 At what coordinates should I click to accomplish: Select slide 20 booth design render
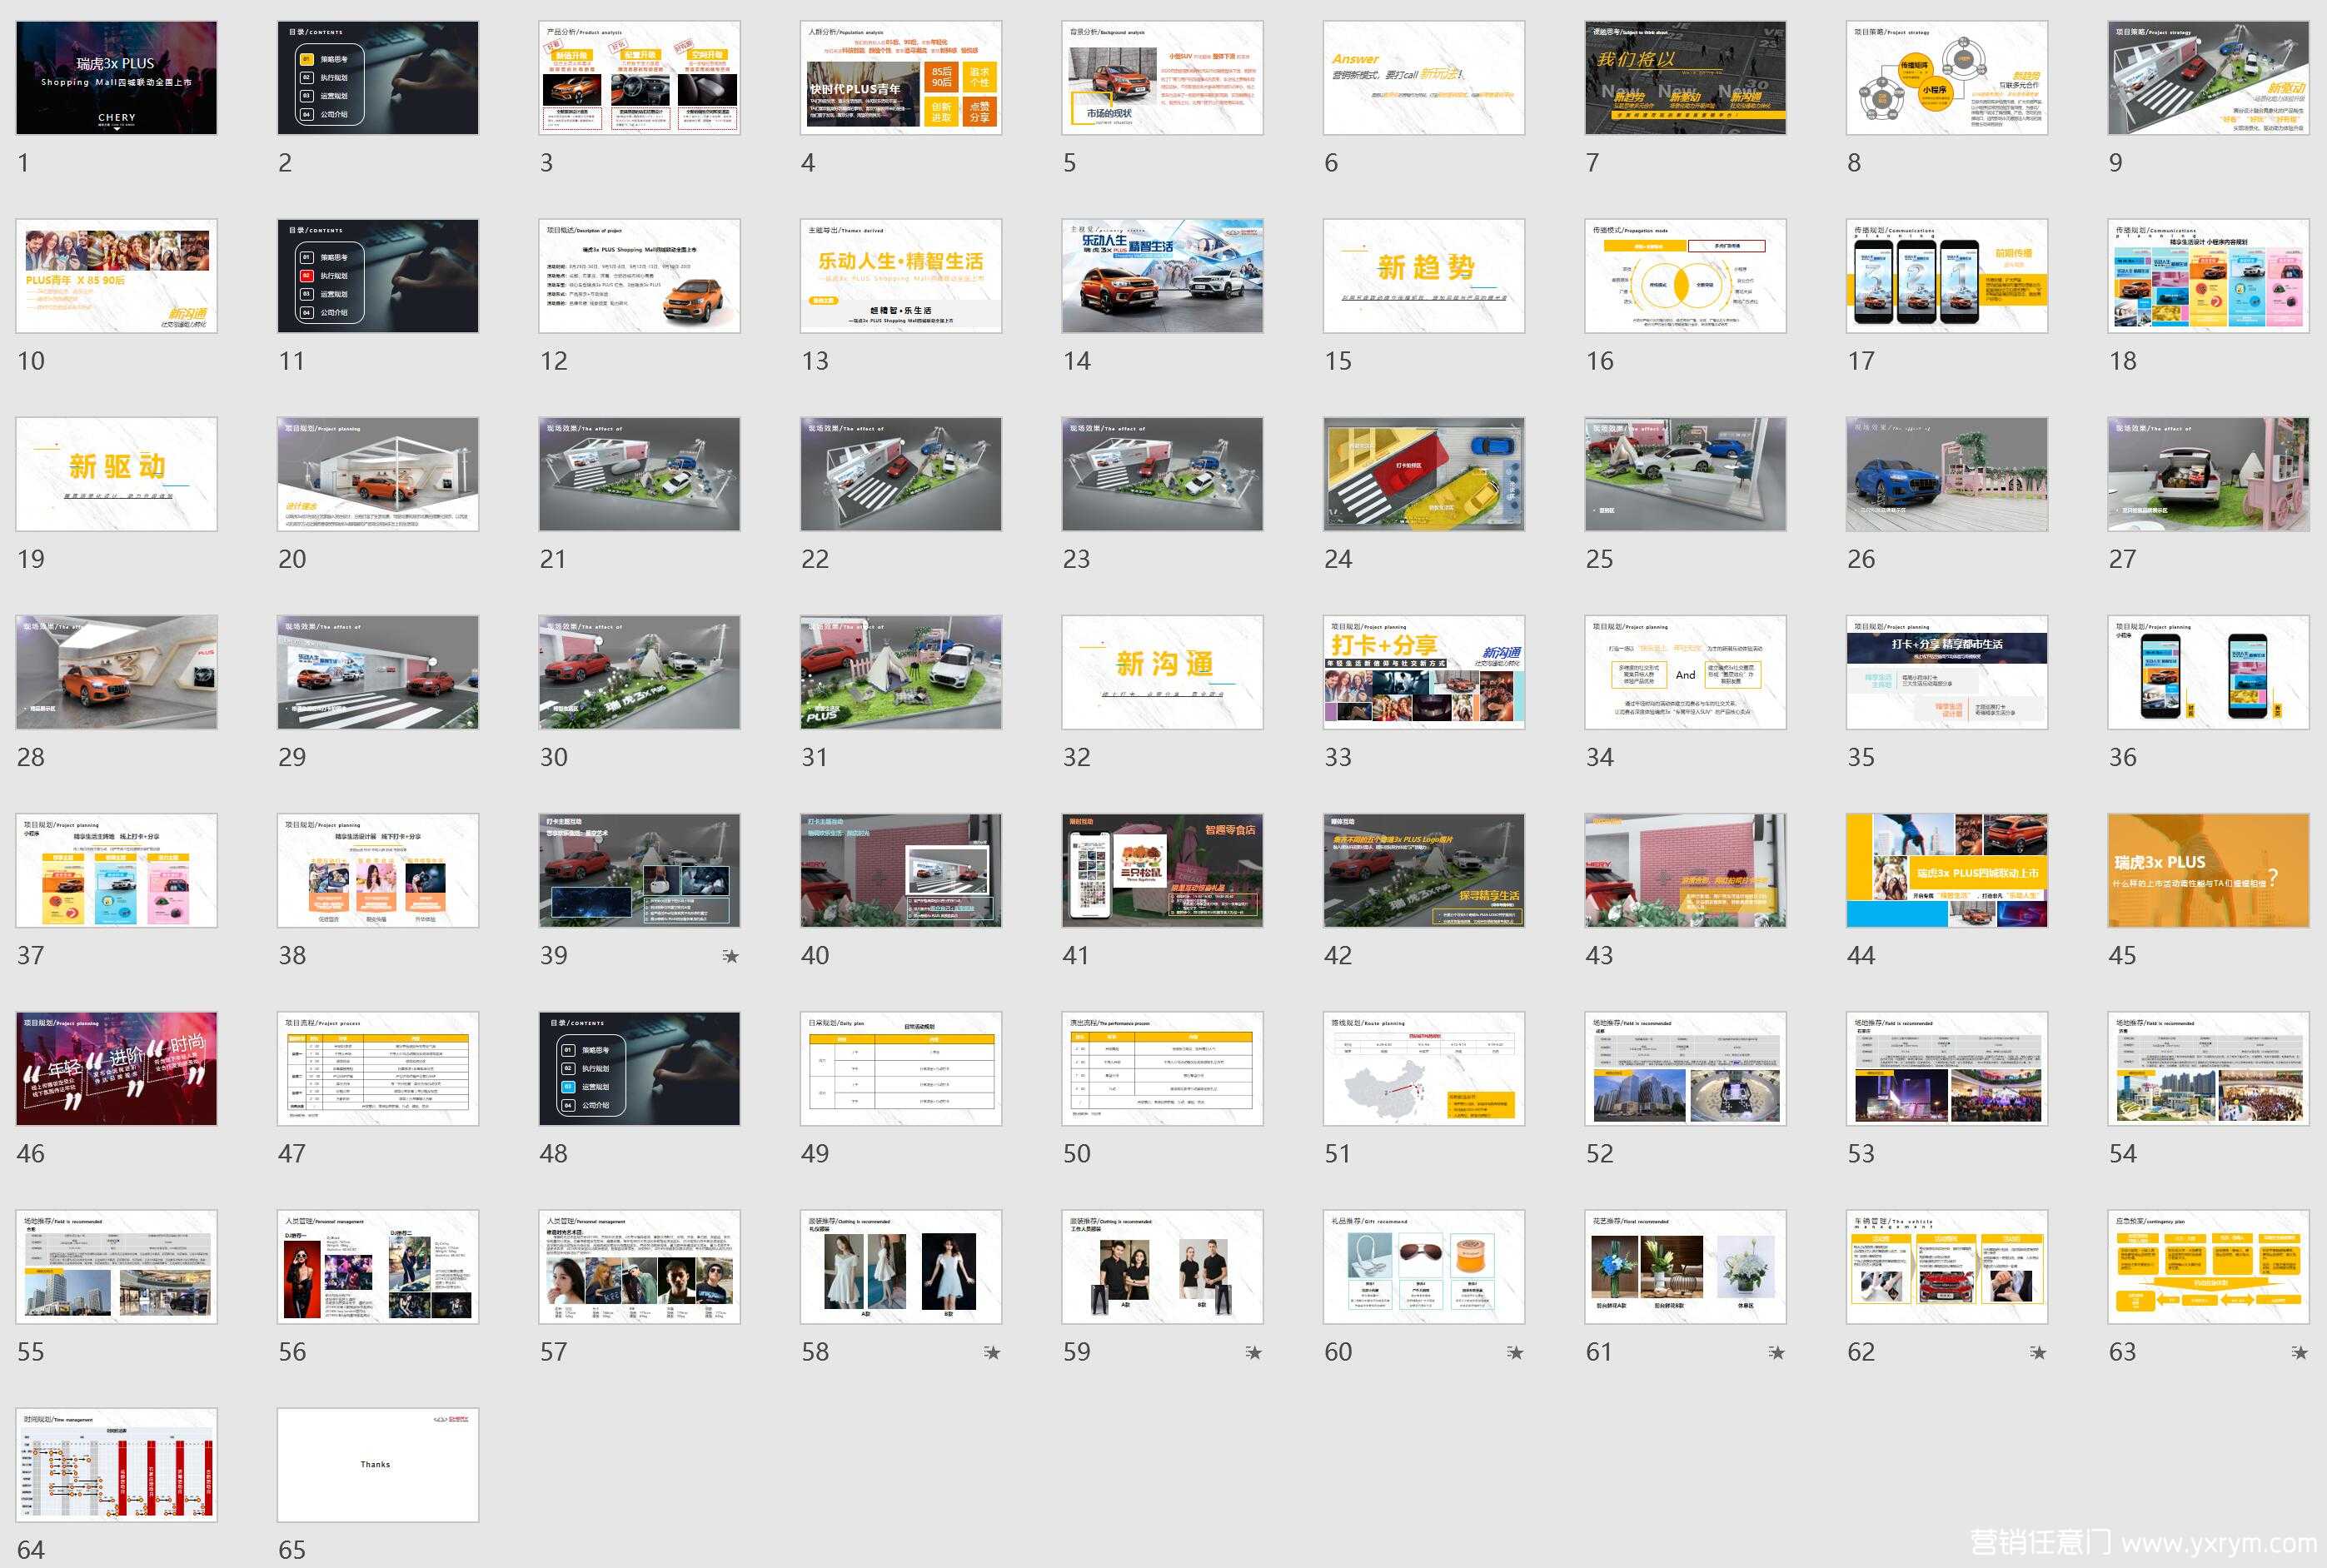(378, 474)
